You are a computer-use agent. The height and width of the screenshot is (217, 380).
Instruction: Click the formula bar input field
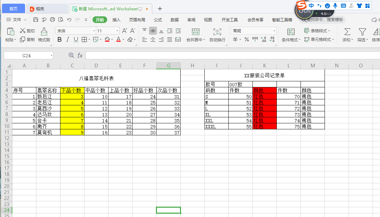coord(233,55)
